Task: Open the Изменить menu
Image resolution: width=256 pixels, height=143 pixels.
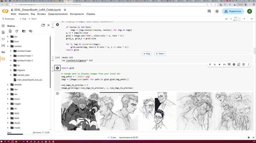Action: (x=24, y=14)
